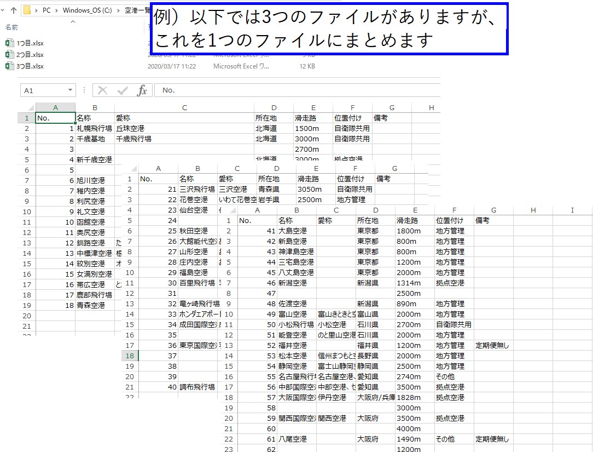Select row 1 header in first sheet
Viewport: 593px width, 452px height.
point(27,118)
